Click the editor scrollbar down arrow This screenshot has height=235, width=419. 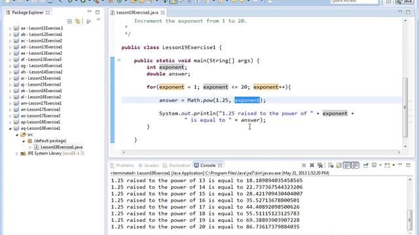[x=405, y=146]
